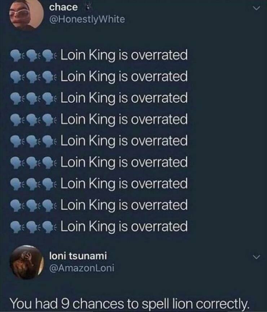Click the last "Loin King is overrated" text line

click(x=124, y=227)
